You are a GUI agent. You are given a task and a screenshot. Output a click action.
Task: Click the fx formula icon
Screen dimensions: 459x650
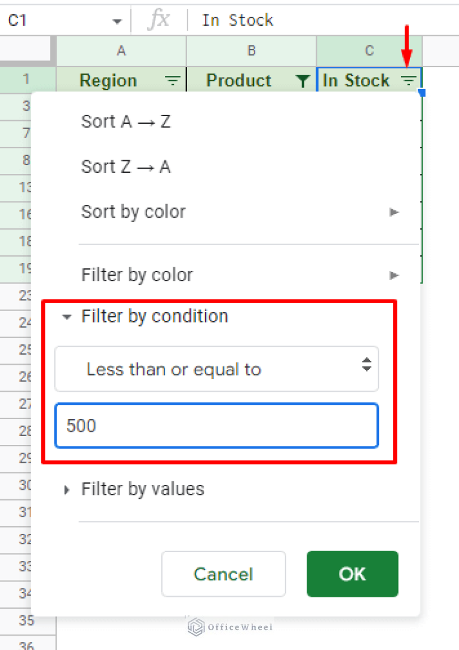click(x=158, y=20)
